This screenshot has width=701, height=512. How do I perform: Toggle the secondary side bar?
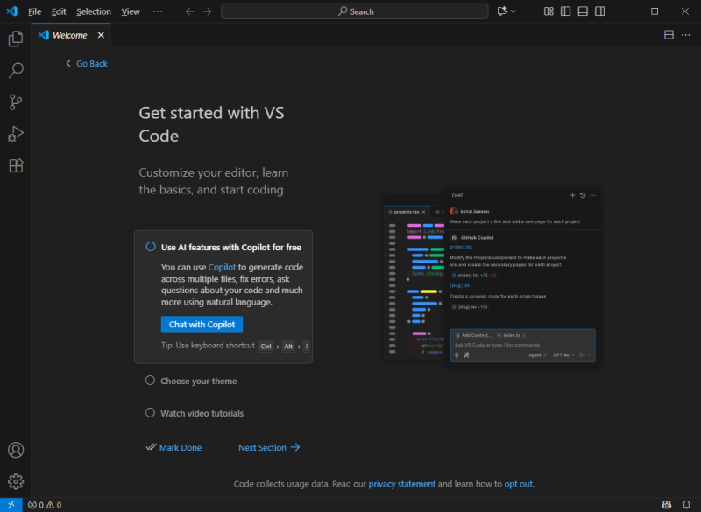tap(600, 11)
